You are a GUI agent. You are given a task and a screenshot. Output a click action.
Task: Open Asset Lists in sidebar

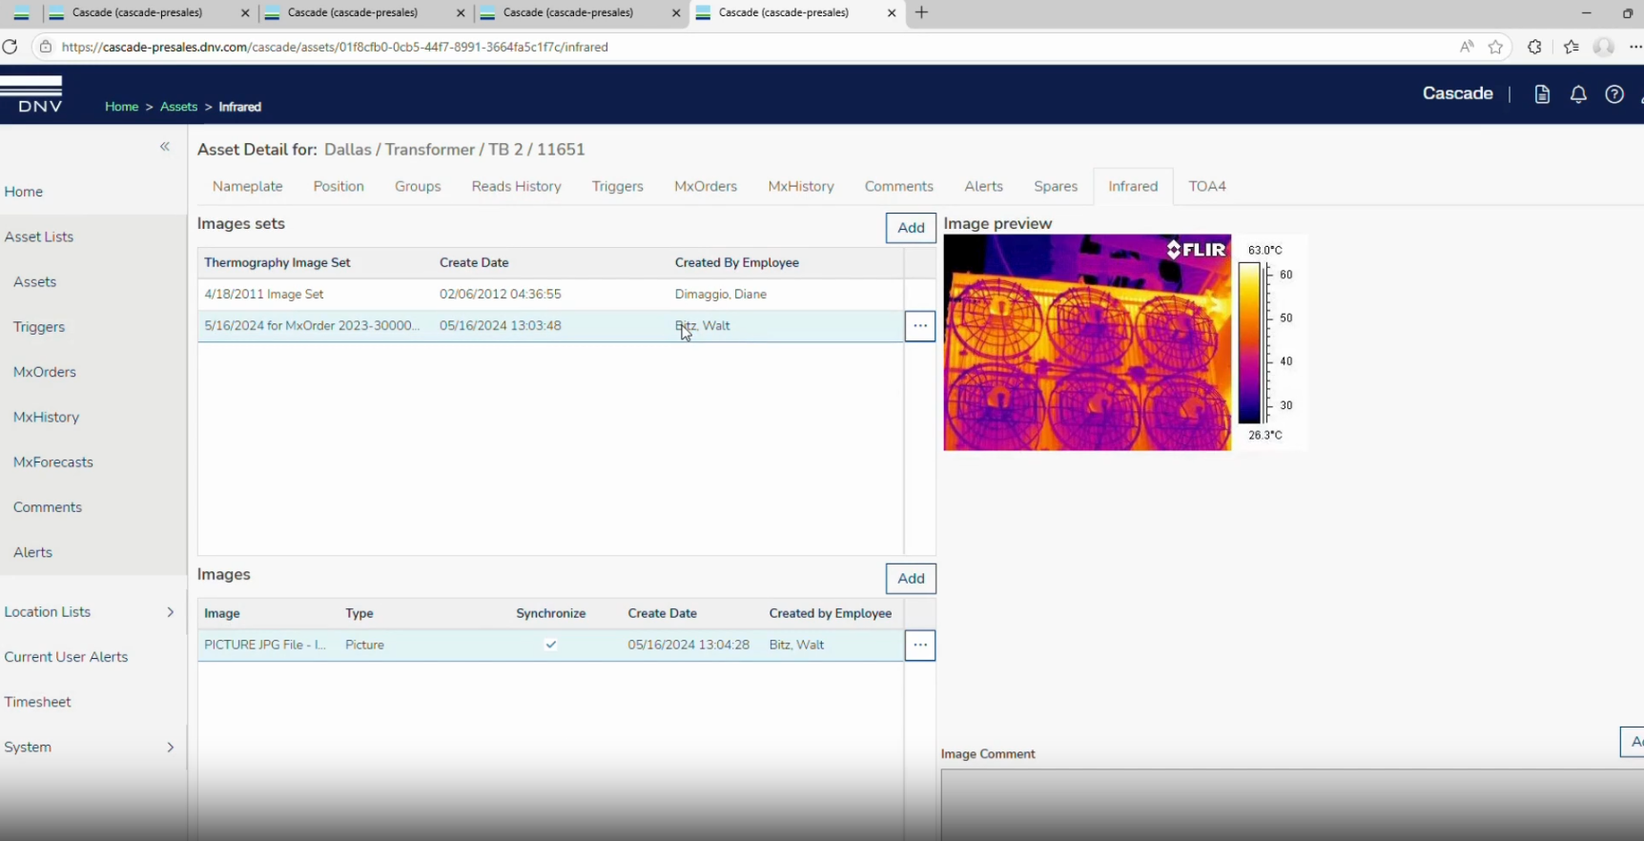click(39, 236)
